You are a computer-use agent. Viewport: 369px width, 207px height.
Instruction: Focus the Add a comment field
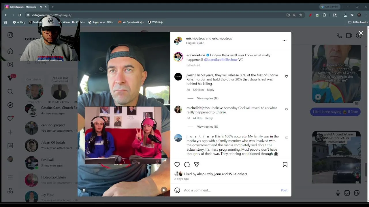click(231, 190)
